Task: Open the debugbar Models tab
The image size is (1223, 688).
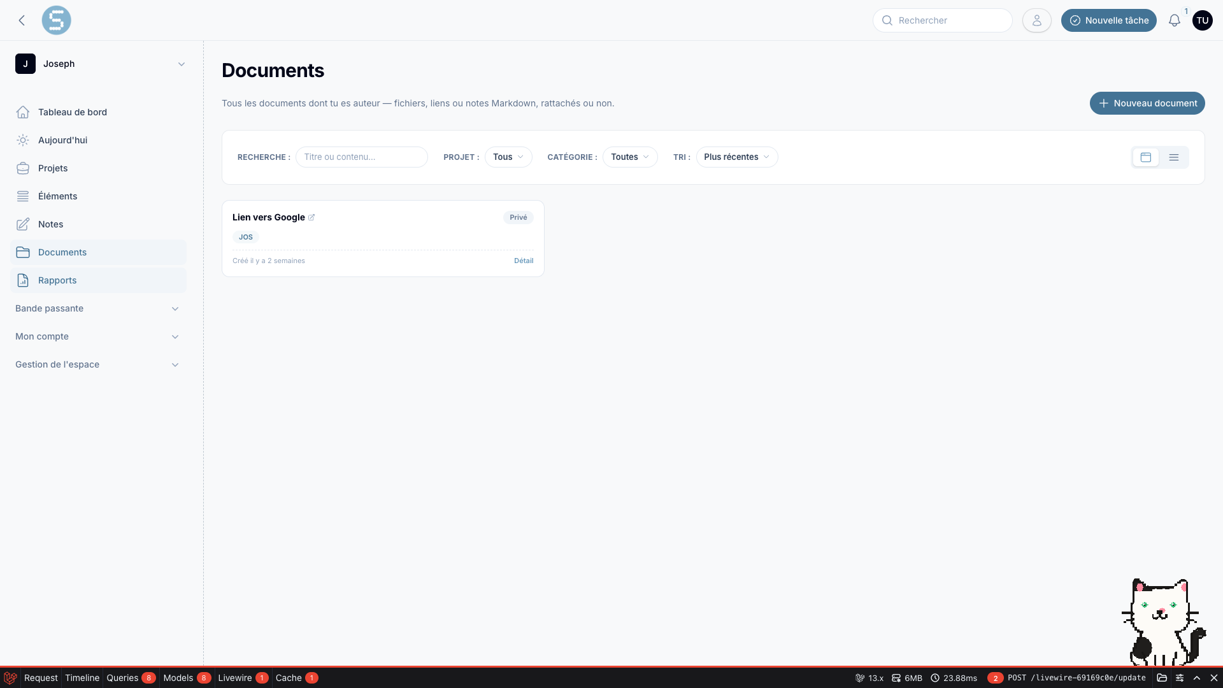Action: click(187, 678)
